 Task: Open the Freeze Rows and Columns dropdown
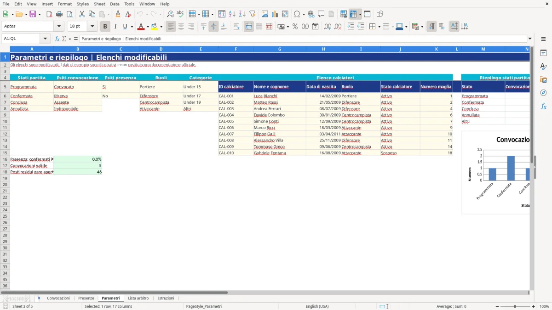click(x=360, y=14)
